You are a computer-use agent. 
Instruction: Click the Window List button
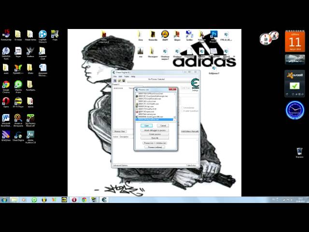[161, 143]
